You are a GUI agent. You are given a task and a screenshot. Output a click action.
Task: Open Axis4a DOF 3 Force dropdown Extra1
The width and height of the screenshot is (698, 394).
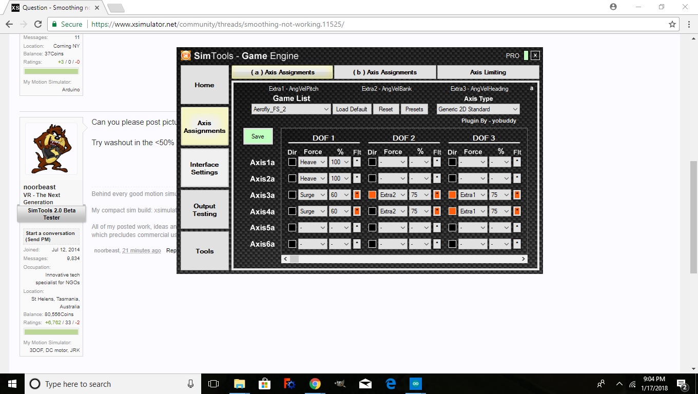(x=473, y=211)
